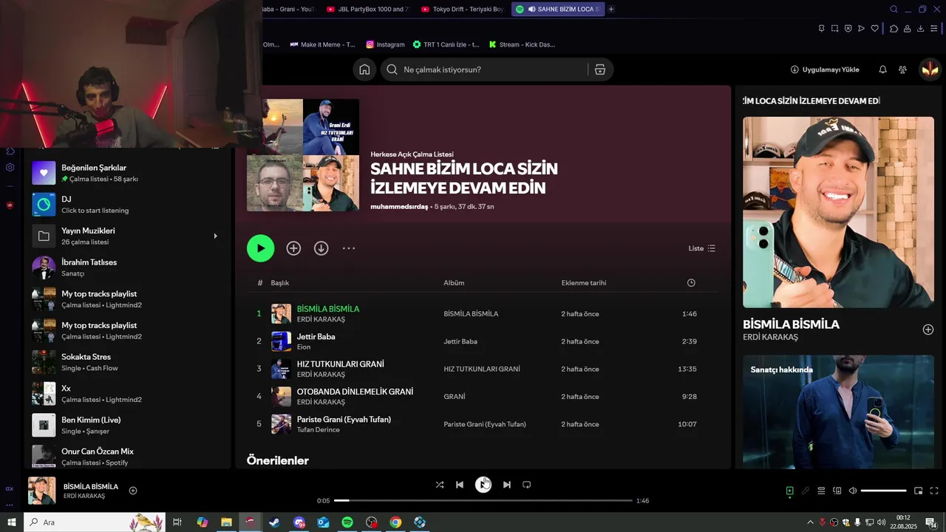
Task: Open the Tufan Derince artist link
Action: [319, 430]
